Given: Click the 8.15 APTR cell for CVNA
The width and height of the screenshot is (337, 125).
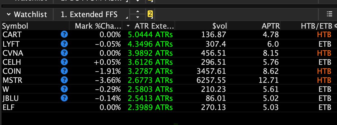Looking at the screenshot, I should (271, 53).
